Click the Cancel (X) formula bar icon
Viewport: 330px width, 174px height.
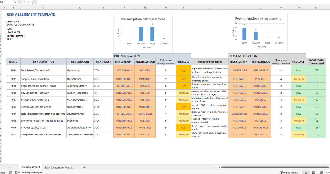click(24, 2)
